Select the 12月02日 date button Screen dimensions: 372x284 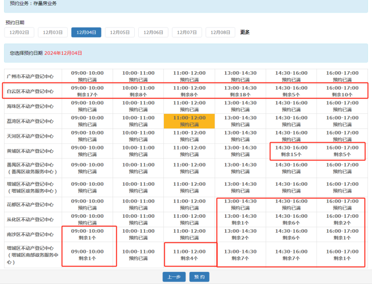(19, 32)
